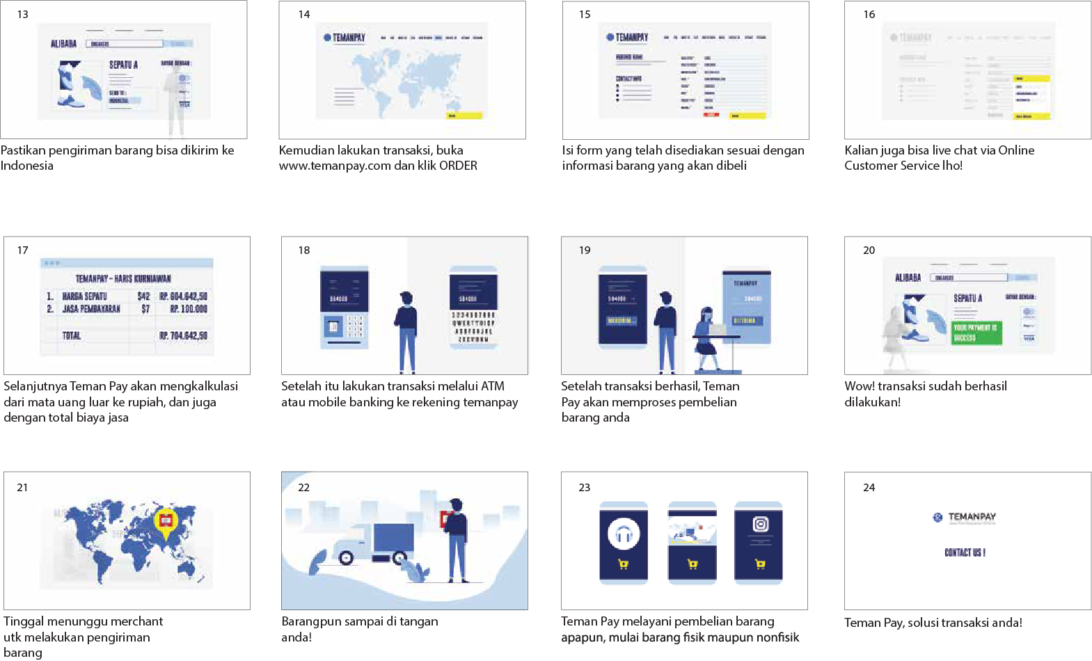
Task: Click frame number 22 label
Action: coord(303,488)
